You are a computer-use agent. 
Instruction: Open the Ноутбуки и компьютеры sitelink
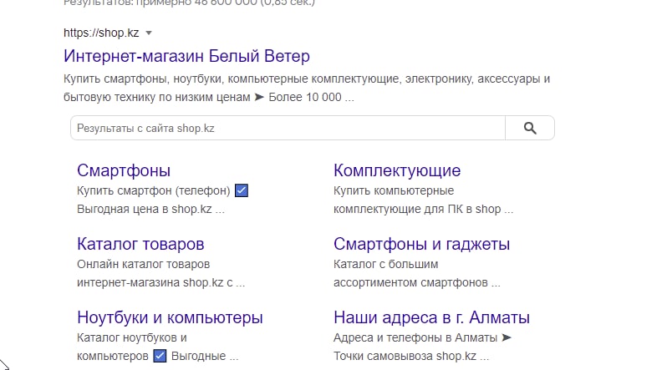pyautogui.click(x=170, y=317)
